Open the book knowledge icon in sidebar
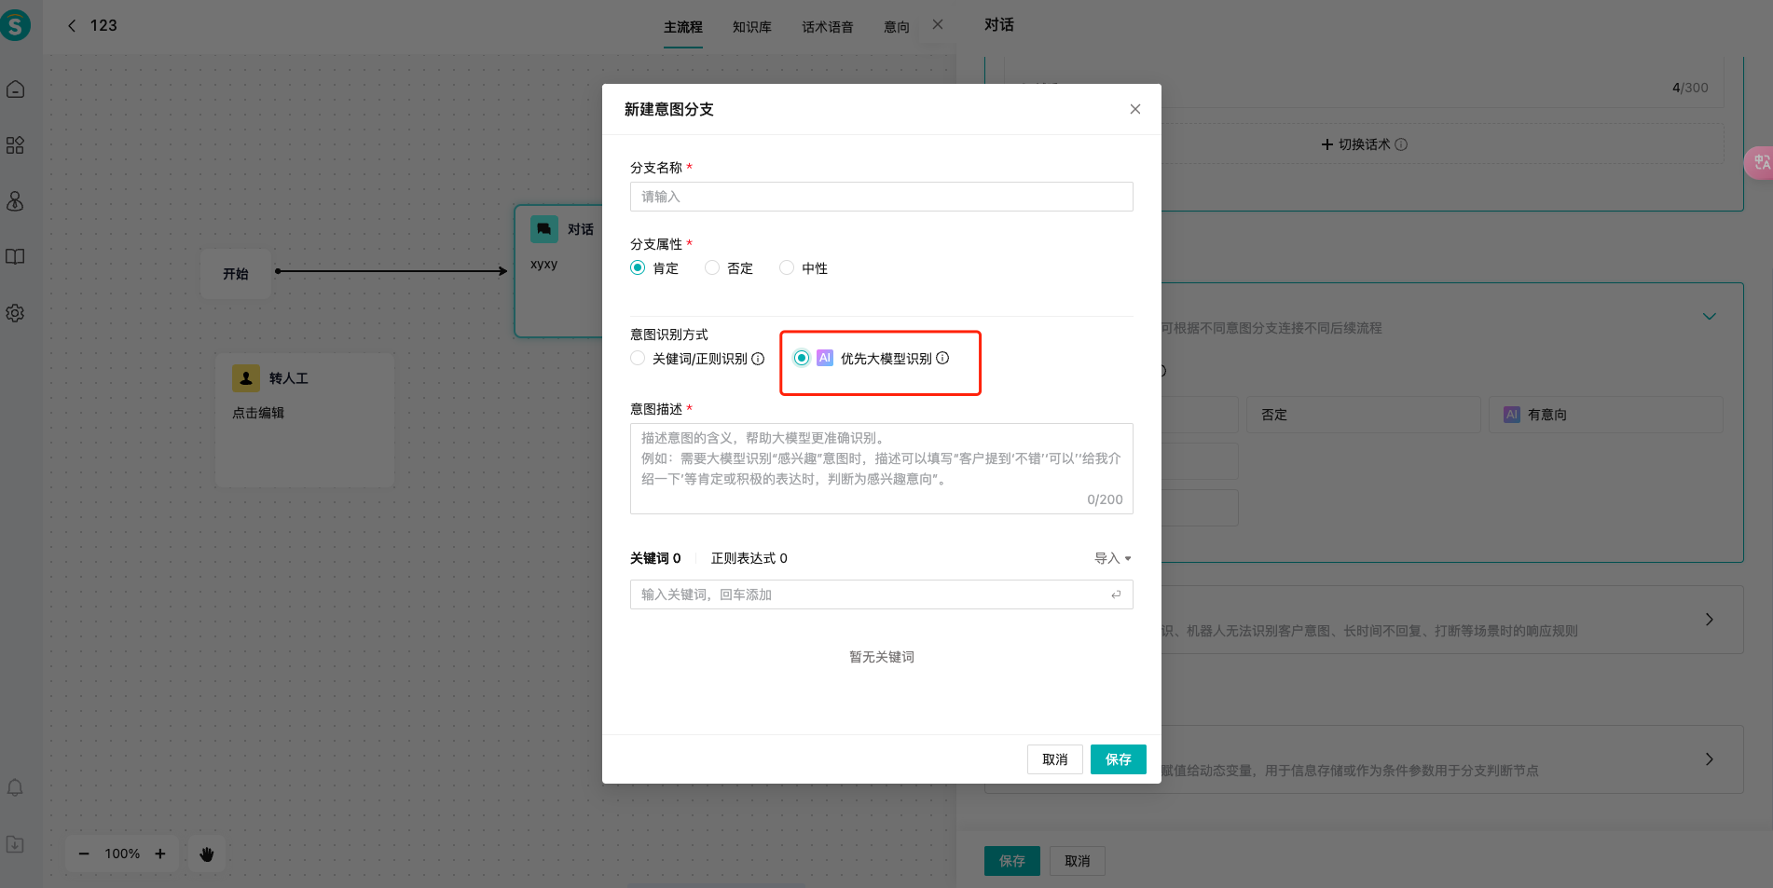The image size is (1773, 888). 15,257
